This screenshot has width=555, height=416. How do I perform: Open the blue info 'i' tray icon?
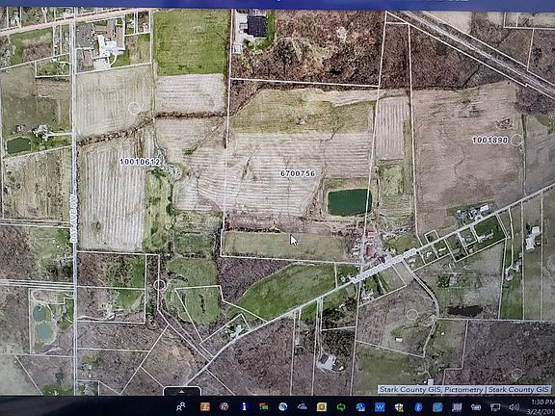[x=244, y=406]
